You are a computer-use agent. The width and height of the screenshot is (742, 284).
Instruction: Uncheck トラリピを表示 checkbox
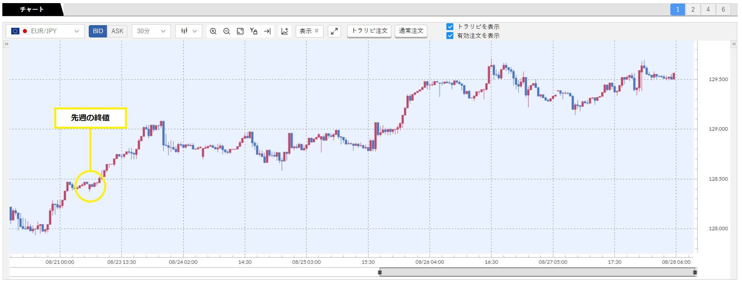point(450,27)
